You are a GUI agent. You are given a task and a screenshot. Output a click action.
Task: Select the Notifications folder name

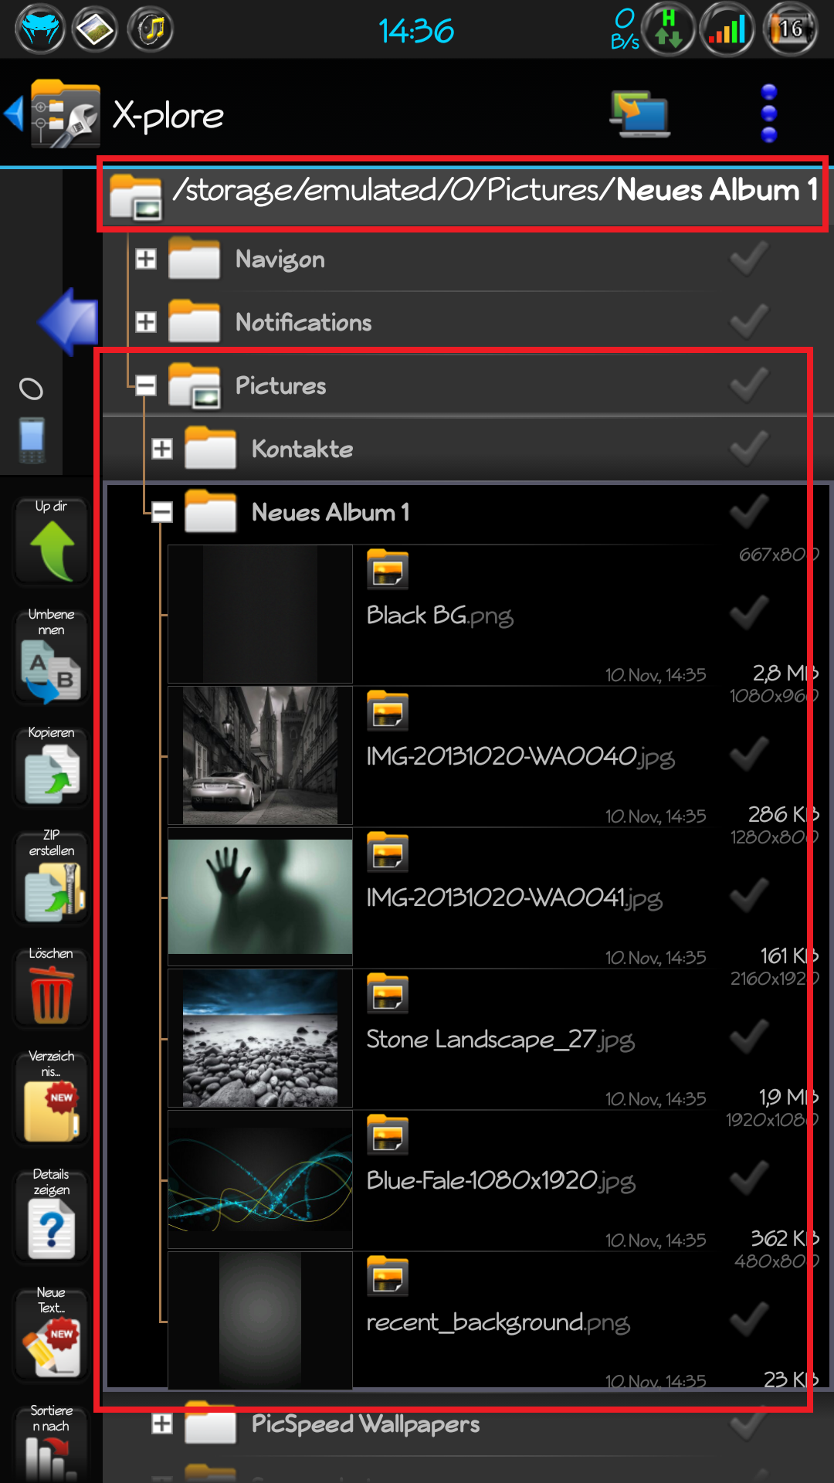click(x=303, y=322)
